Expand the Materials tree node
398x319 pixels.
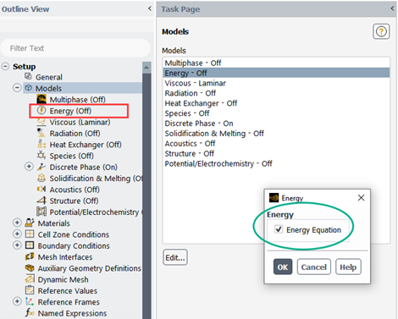17,223
